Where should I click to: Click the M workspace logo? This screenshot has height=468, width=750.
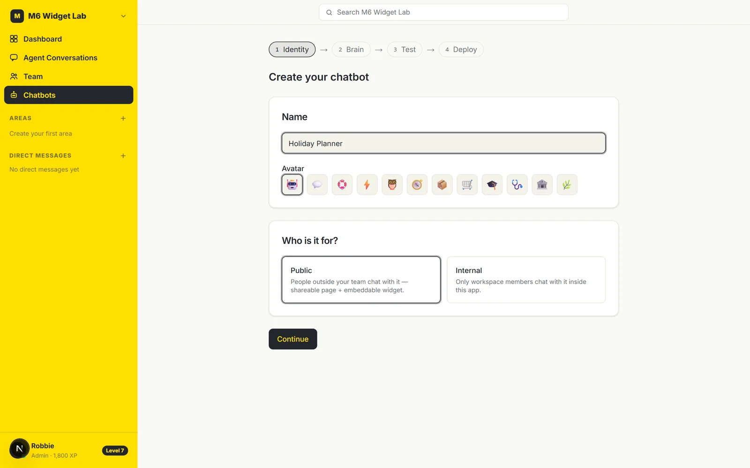click(x=17, y=16)
